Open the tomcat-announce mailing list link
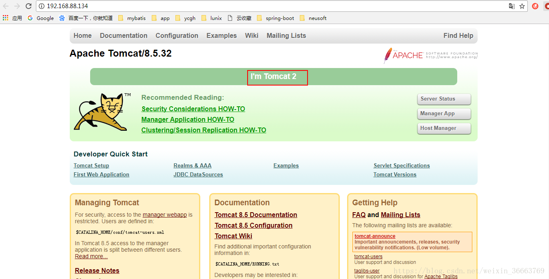Viewport: 549px width, 279px height. coord(375,236)
